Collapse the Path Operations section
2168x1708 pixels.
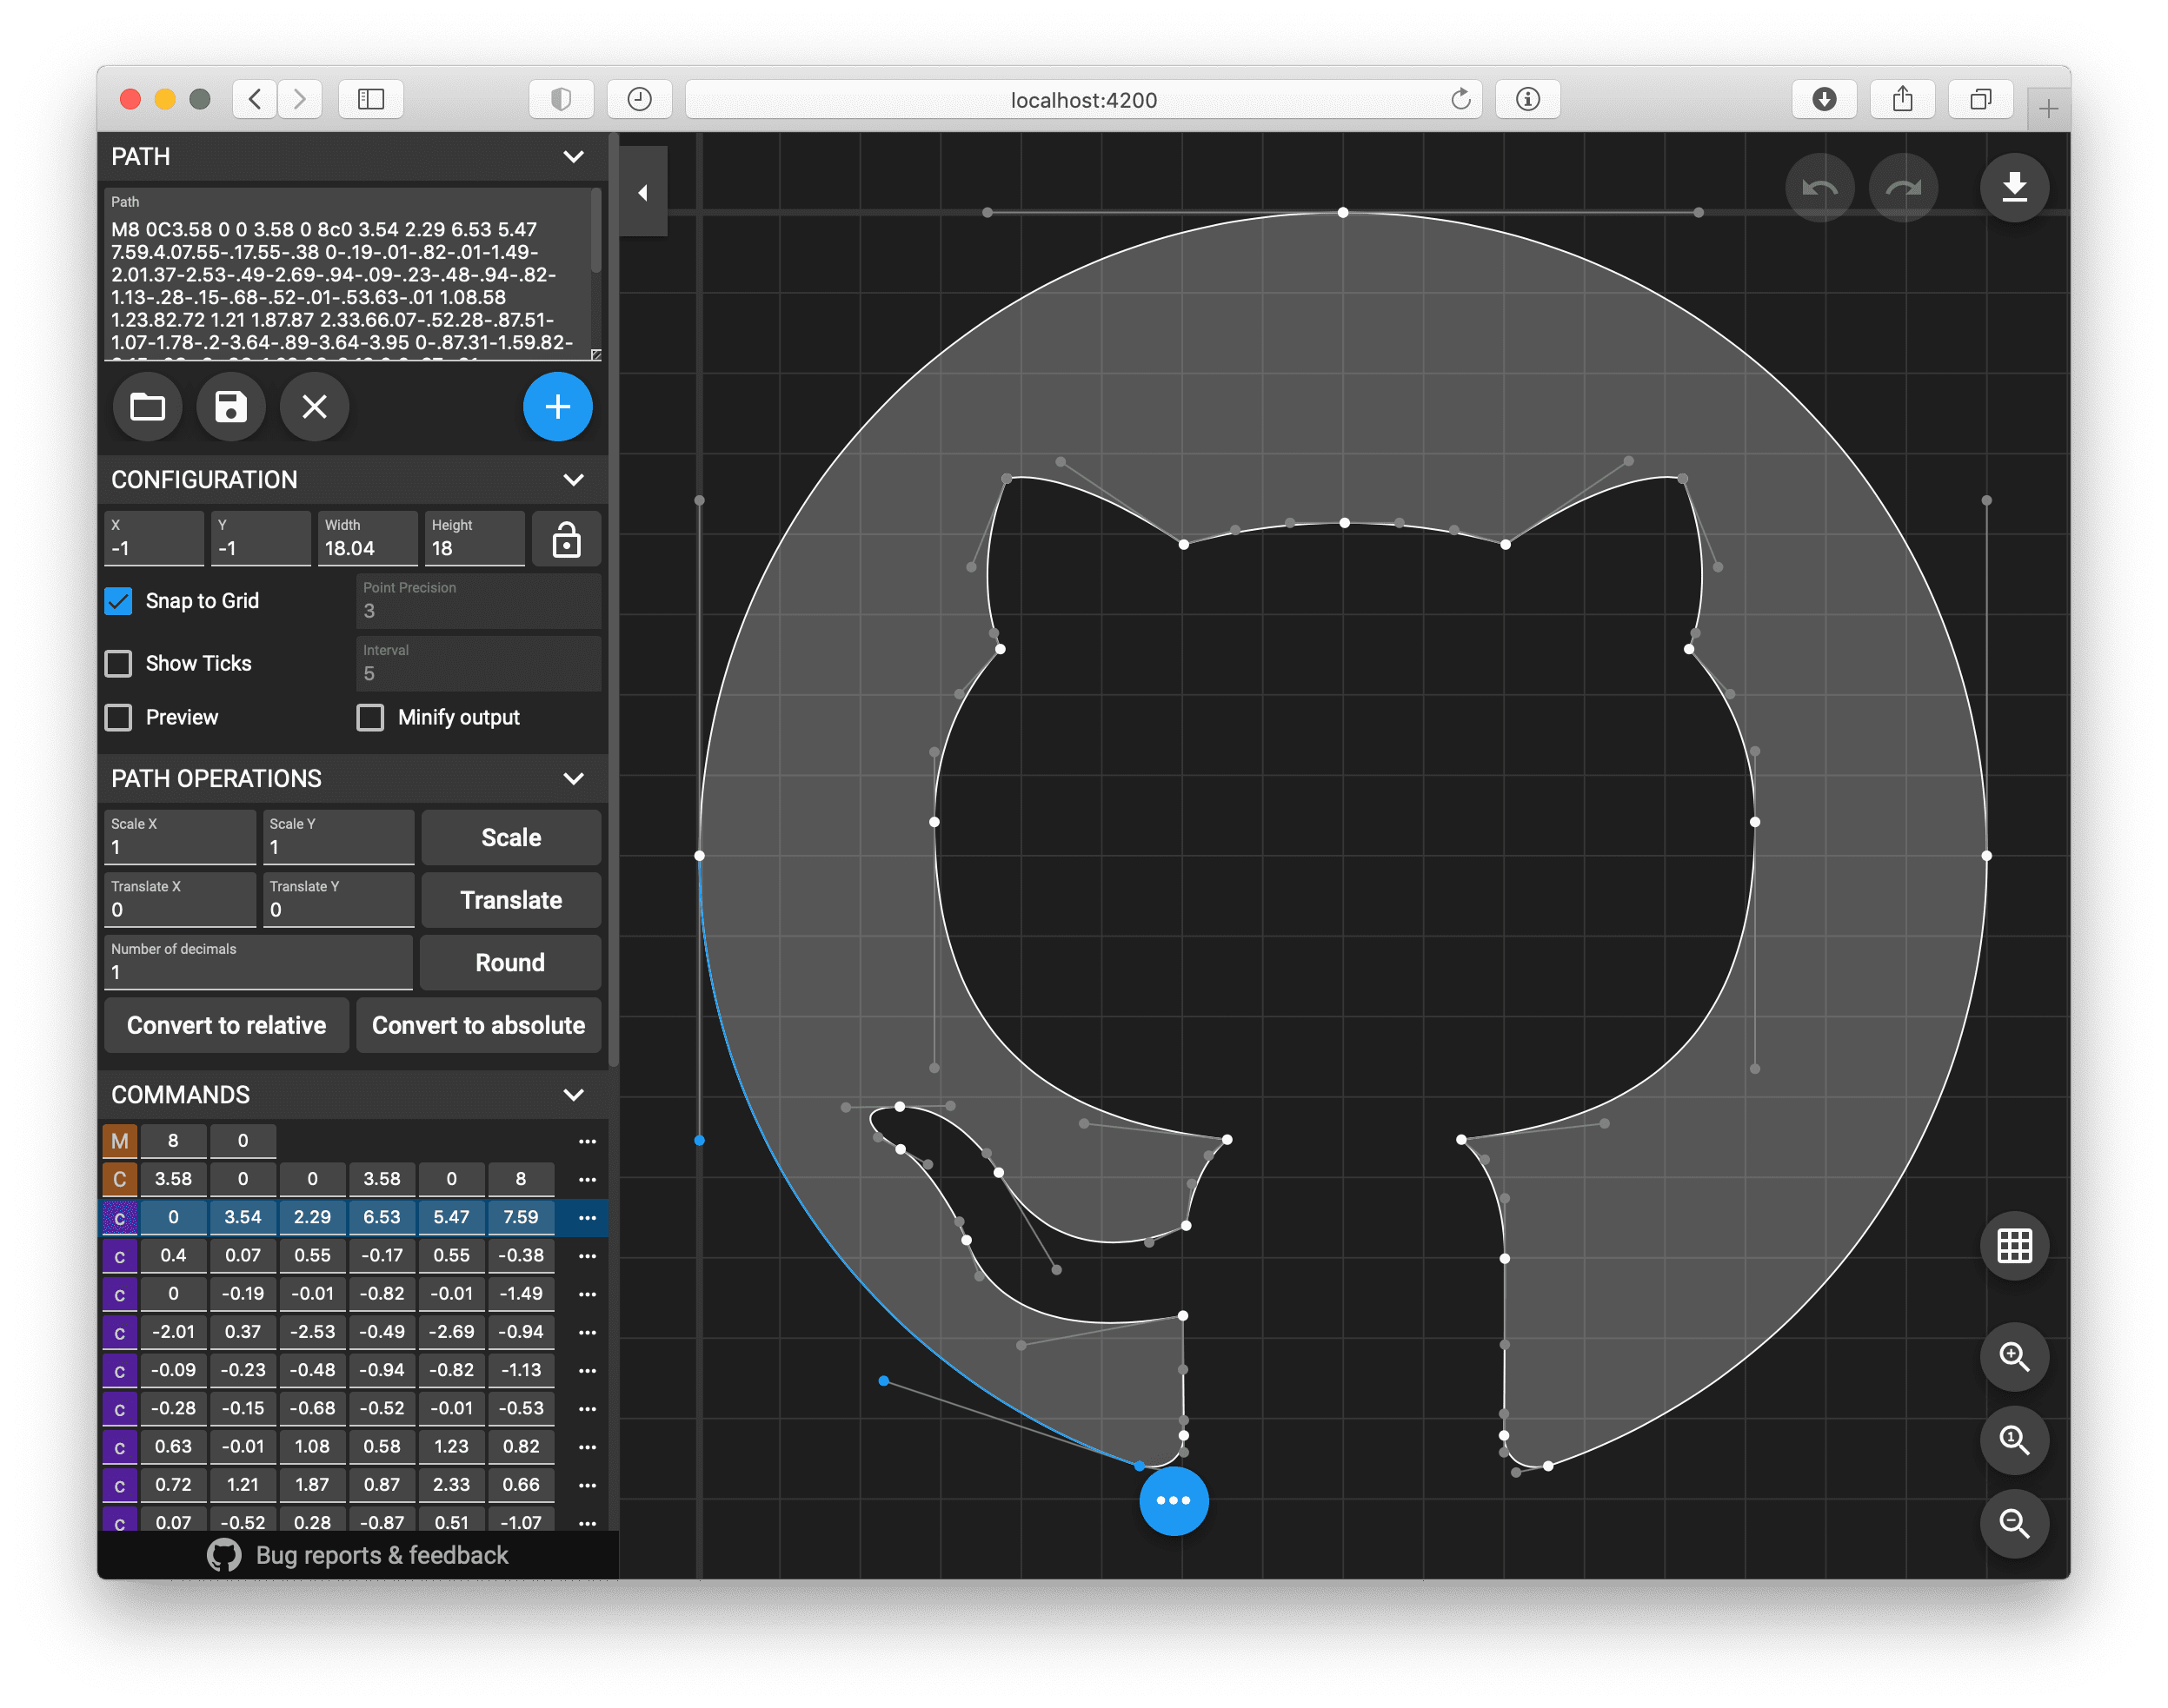(573, 779)
